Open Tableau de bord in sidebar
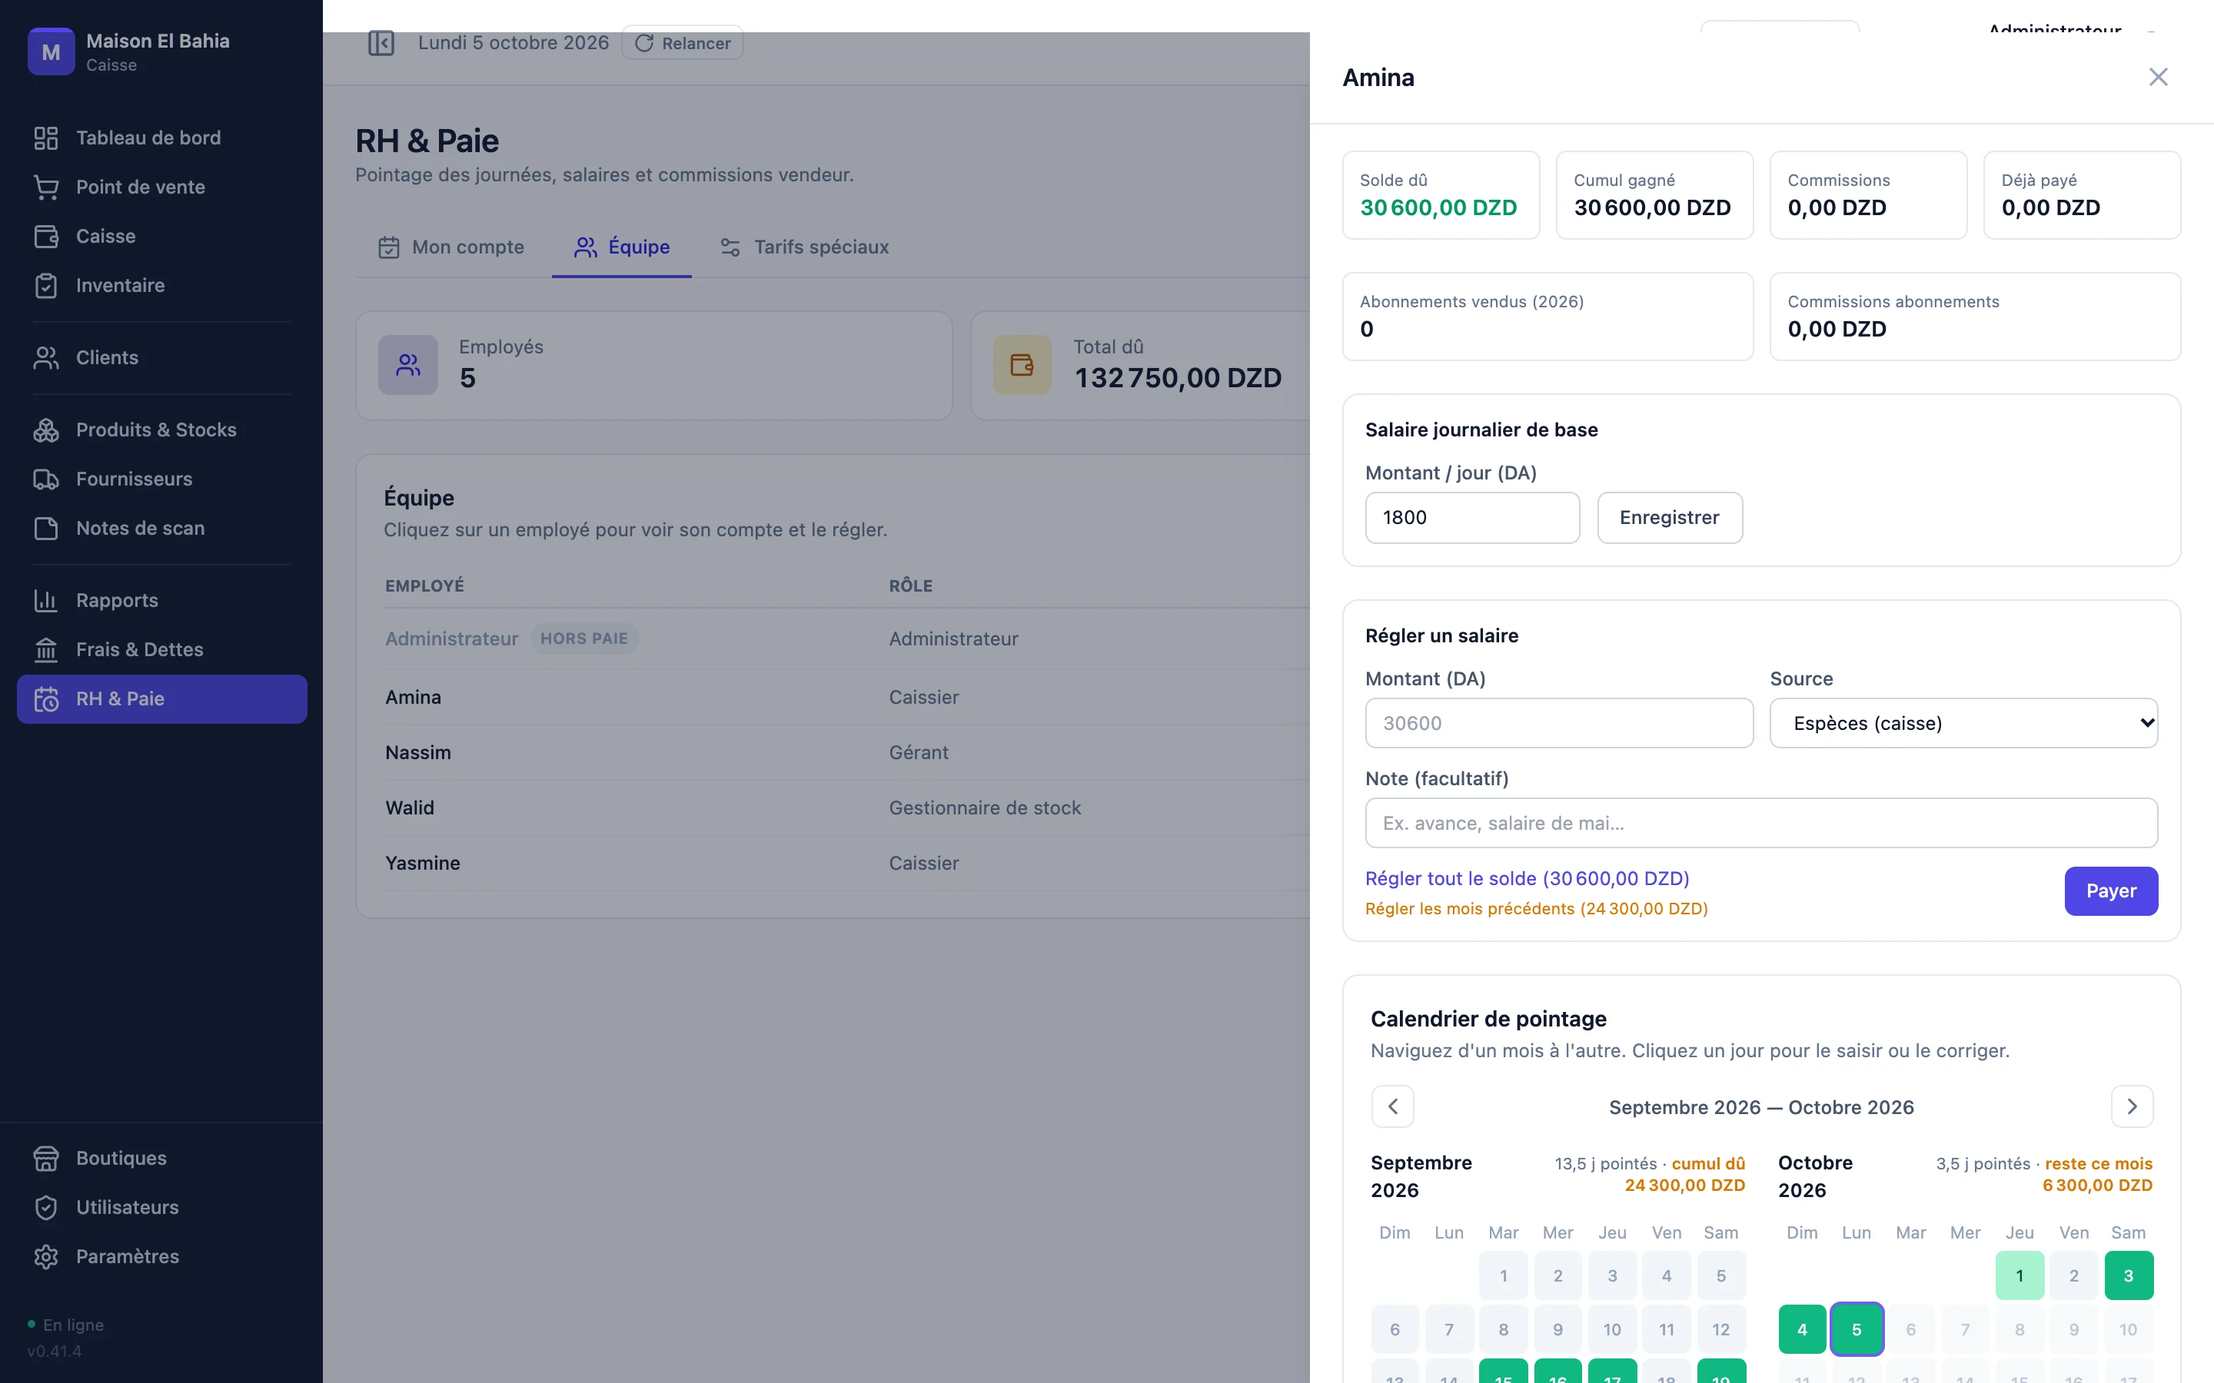This screenshot has width=2214, height=1383. 161,138
